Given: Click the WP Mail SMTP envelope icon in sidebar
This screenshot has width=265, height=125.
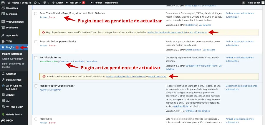Looking at the screenshot, I should [x=3, y=107].
